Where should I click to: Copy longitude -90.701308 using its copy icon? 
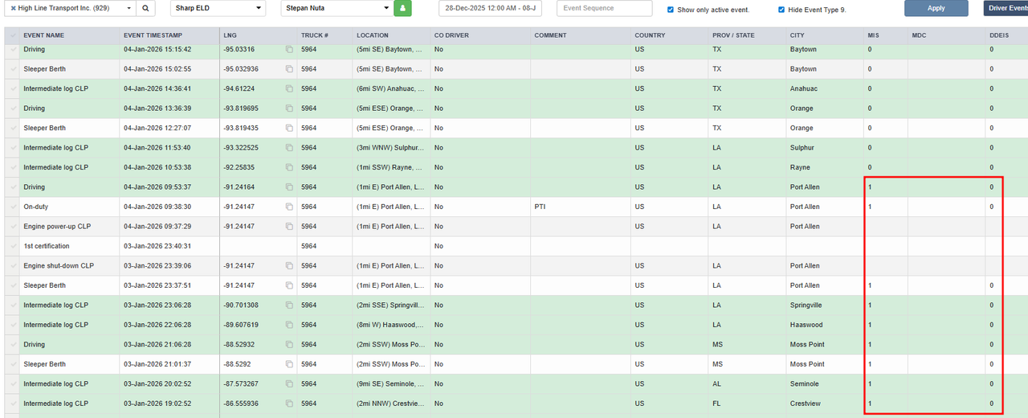coord(289,305)
